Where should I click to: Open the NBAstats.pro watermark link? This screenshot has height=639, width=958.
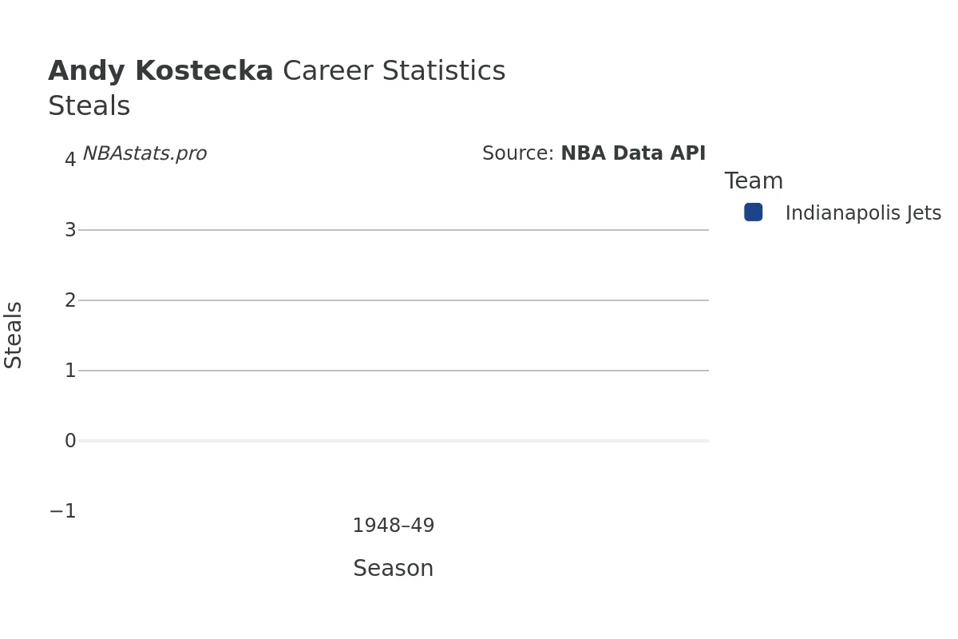pos(144,154)
